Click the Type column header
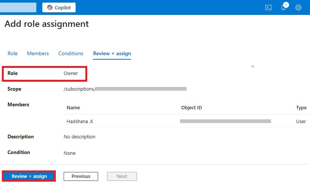The width and height of the screenshot is (310, 185). click(301, 108)
